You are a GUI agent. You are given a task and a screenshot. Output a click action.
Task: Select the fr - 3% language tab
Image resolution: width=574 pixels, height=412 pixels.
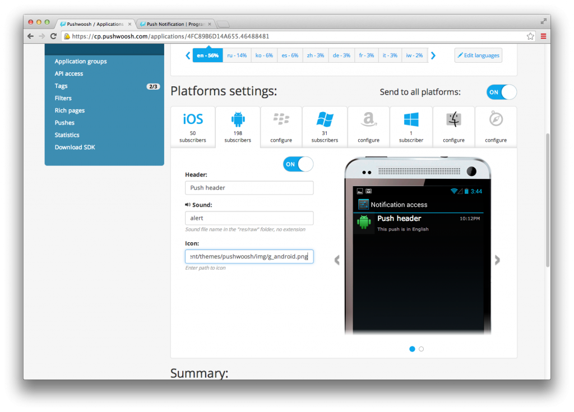tap(367, 55)
